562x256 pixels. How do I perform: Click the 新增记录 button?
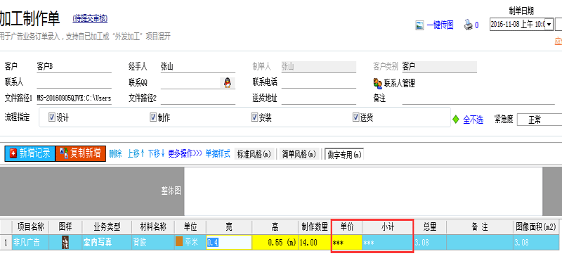pyautogui.click(x=30, y=153)
